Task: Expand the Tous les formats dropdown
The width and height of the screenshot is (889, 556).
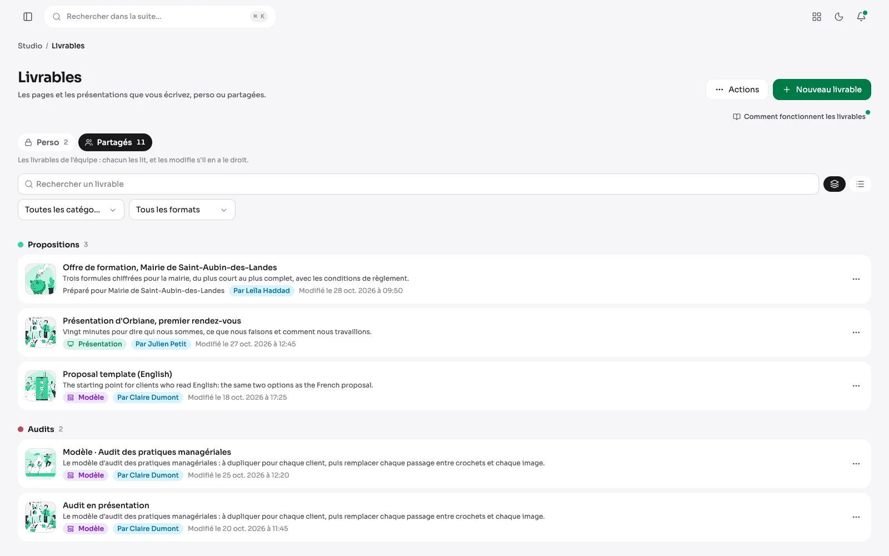Action: coord(182,210)
